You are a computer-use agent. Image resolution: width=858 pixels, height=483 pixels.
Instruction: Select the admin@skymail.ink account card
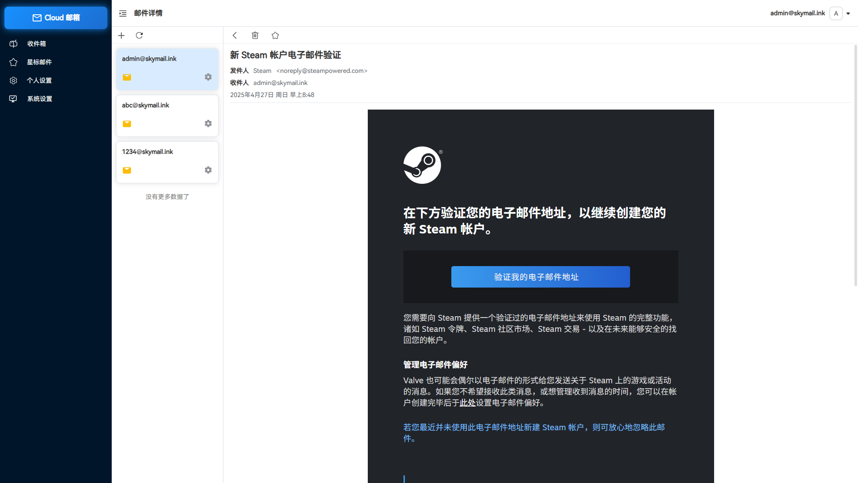167,69
